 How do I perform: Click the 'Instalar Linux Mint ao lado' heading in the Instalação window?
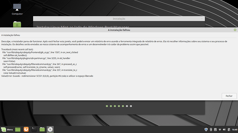point(83,26)
